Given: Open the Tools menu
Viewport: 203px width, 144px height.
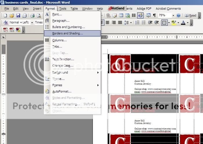Looking at the screenshot, I should tap(63, 8).
